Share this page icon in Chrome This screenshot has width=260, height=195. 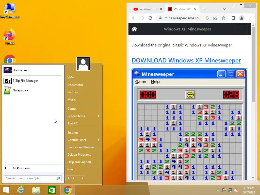coord(215,18)
